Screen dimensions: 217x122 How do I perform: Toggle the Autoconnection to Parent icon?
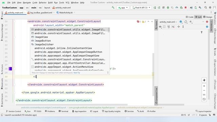(x=164, y=27)
